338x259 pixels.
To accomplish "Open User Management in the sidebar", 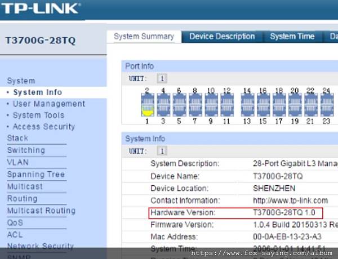I will pos(49,104).
